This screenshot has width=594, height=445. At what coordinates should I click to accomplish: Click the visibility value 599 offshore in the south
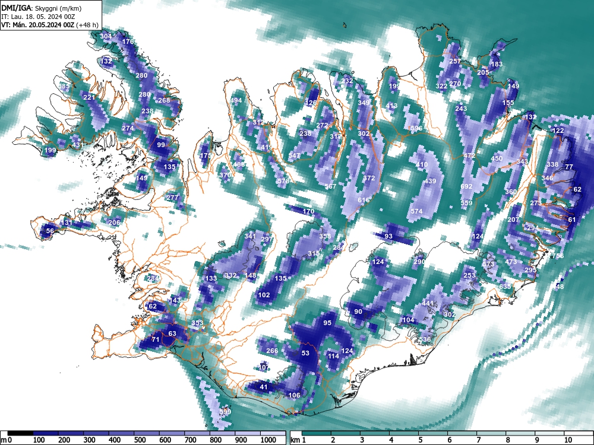point(225,412)
